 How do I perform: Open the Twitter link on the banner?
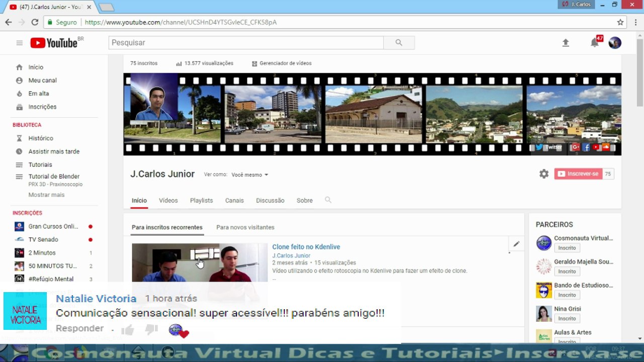click(548, 147)
